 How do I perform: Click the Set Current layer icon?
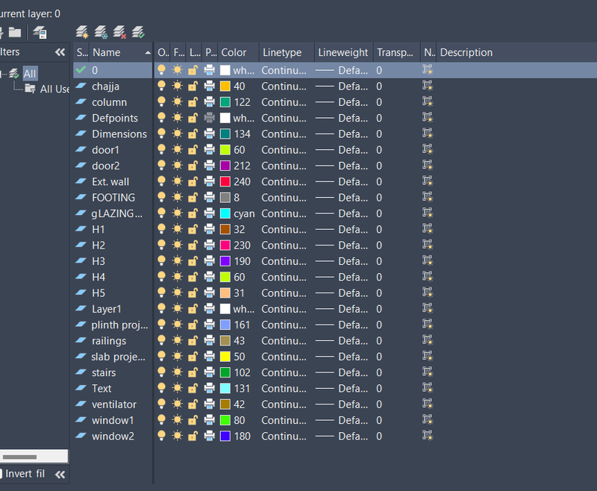(x=138, y=32)
